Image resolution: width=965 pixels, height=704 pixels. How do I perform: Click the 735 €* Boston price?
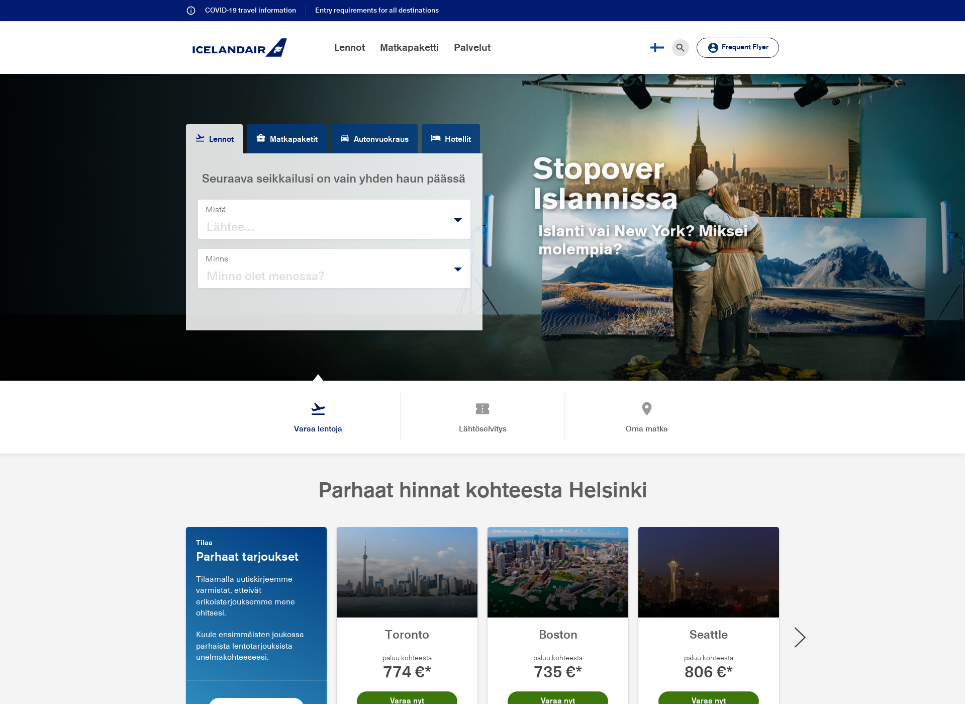558,672
